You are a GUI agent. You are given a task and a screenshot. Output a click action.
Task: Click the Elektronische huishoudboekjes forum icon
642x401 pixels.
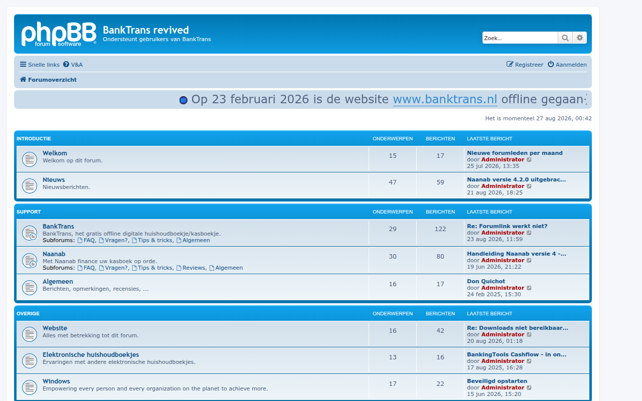(x=30, y=361)
